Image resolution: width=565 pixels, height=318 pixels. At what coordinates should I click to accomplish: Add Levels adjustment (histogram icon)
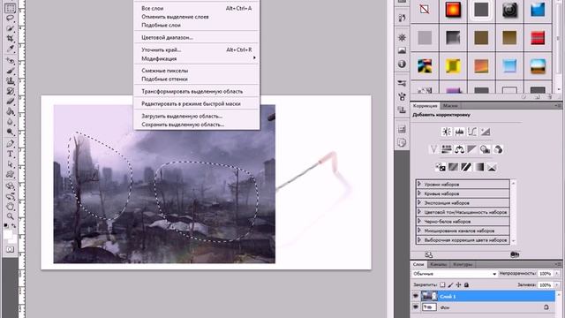coord(459,132)
